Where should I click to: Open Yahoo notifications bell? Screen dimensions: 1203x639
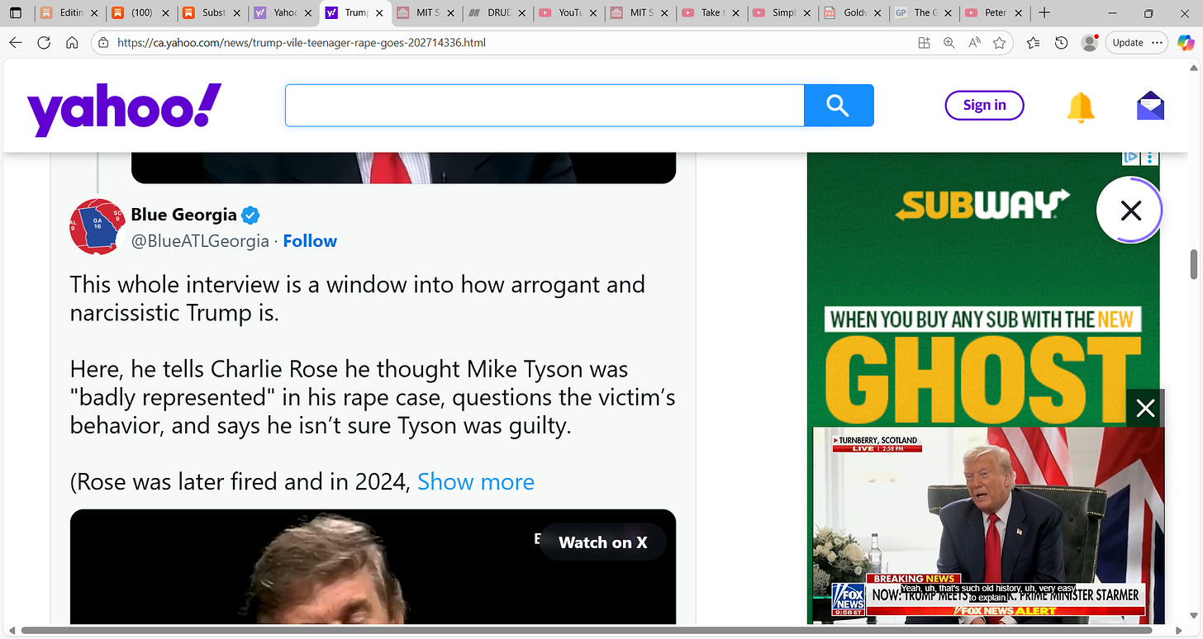(1080, 106)
